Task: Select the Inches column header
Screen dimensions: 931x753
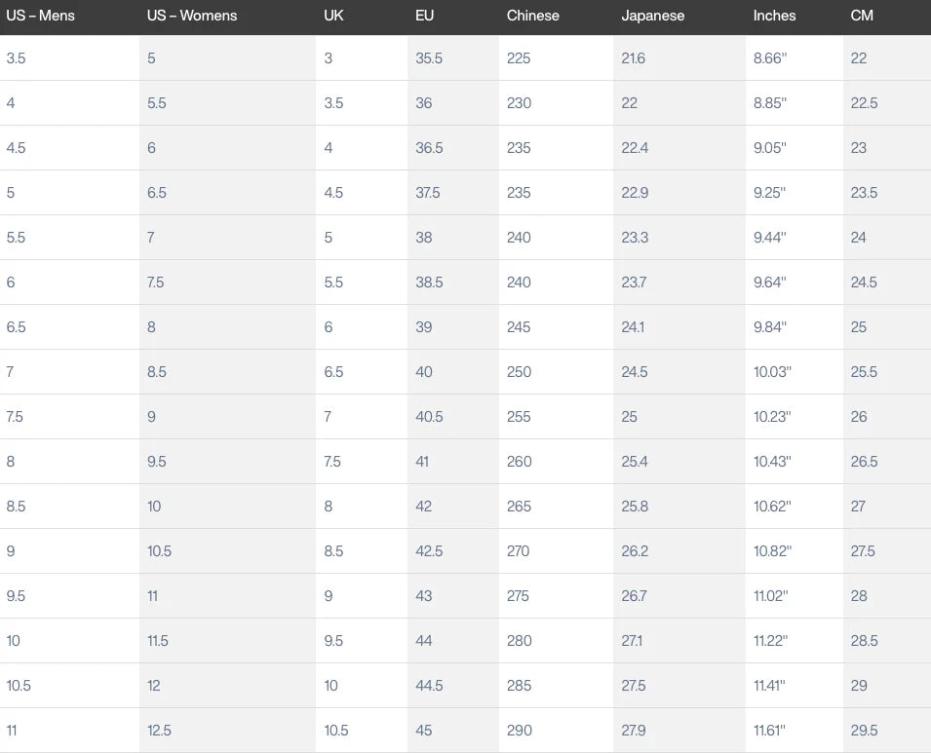Action: (x=774, y=16)
